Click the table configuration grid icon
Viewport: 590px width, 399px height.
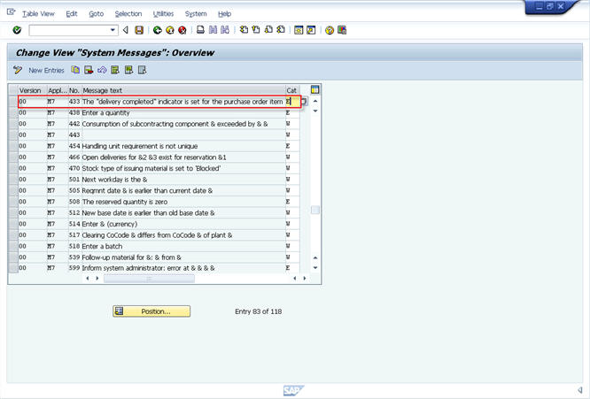[x=314, y=89]
